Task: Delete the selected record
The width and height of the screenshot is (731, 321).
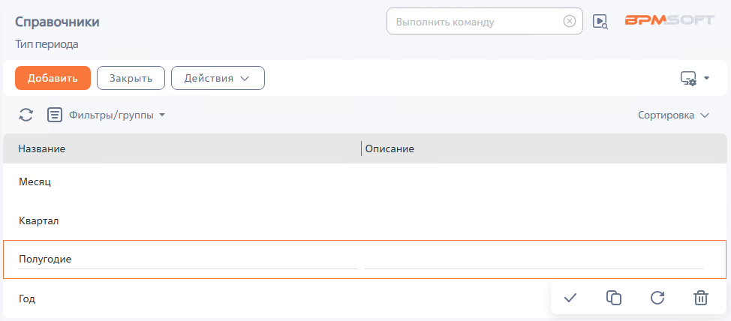Action: point(700,298)
